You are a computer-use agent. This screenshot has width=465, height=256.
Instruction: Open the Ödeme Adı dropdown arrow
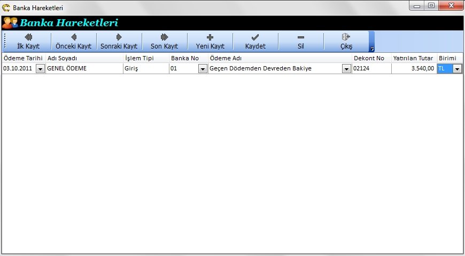point(346,69)
